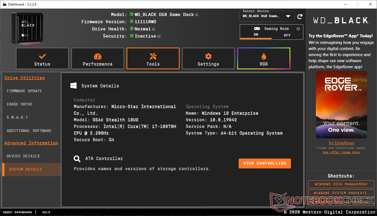The image size is (377, 216).
Task: Click the refresh device list icon
Action: [x=300, y=17]
